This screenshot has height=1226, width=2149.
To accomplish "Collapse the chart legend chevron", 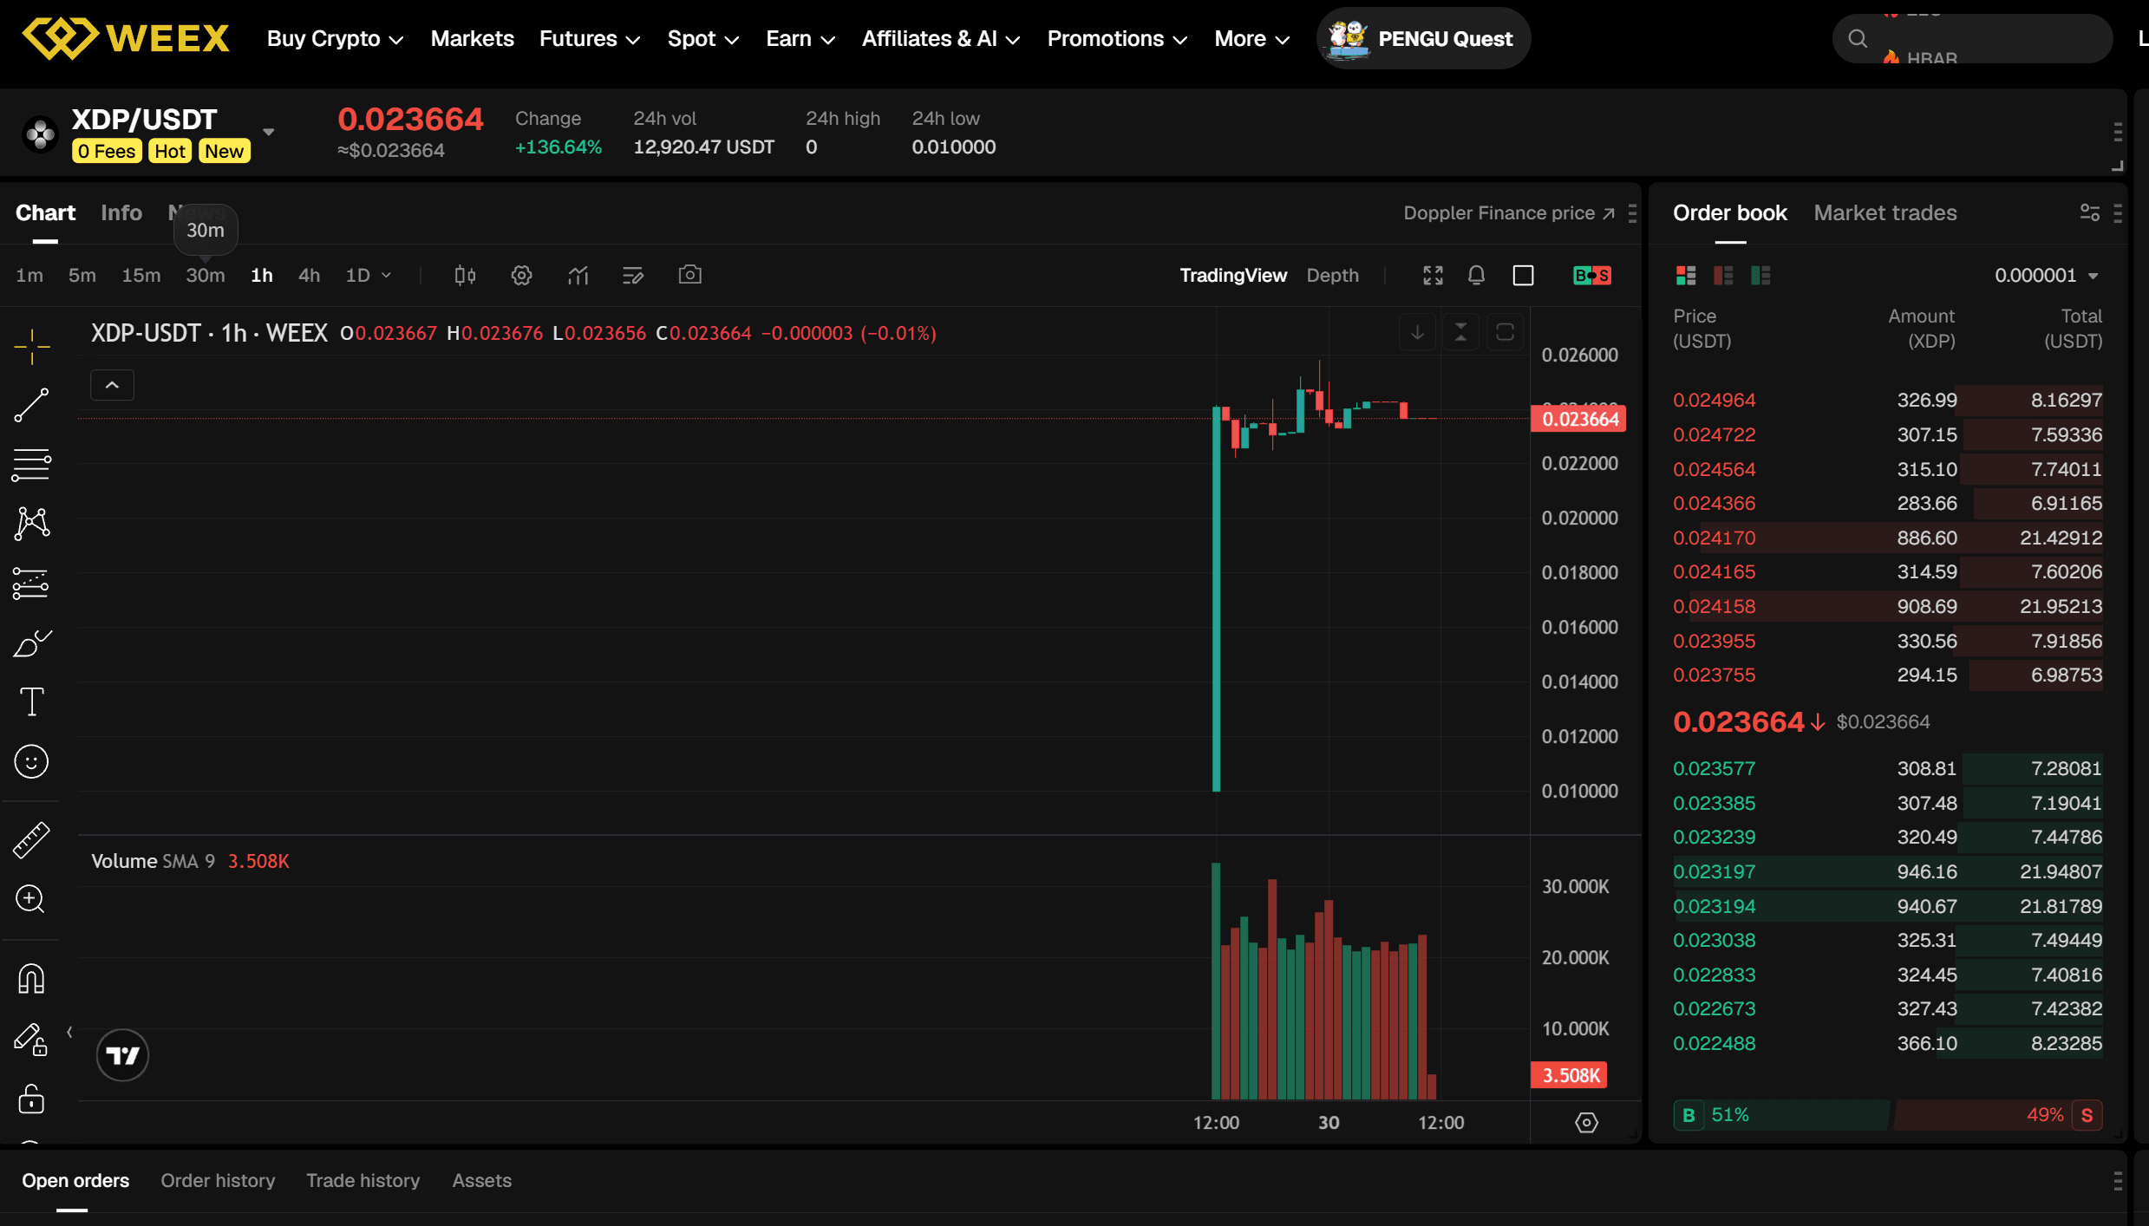I will (113, 385).
